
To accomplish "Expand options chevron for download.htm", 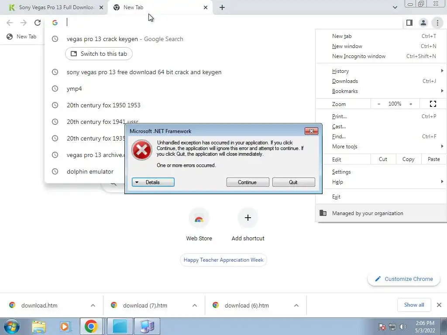I will point(93,305).
